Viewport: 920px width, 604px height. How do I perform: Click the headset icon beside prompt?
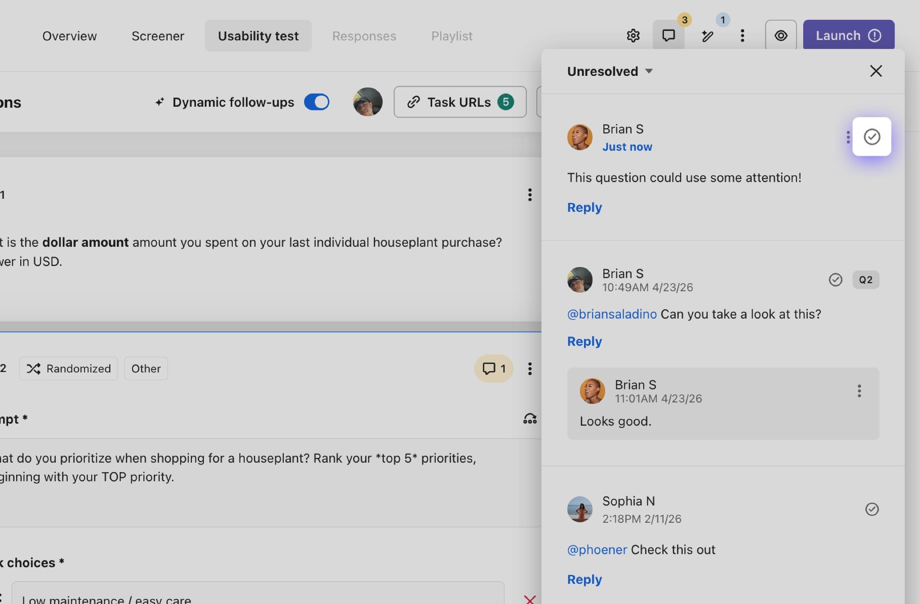[530, 419]
